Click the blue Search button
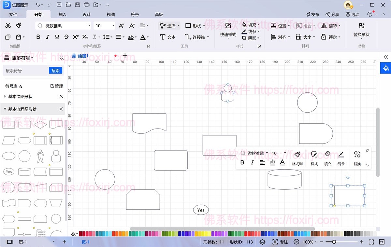 point(55,70)
